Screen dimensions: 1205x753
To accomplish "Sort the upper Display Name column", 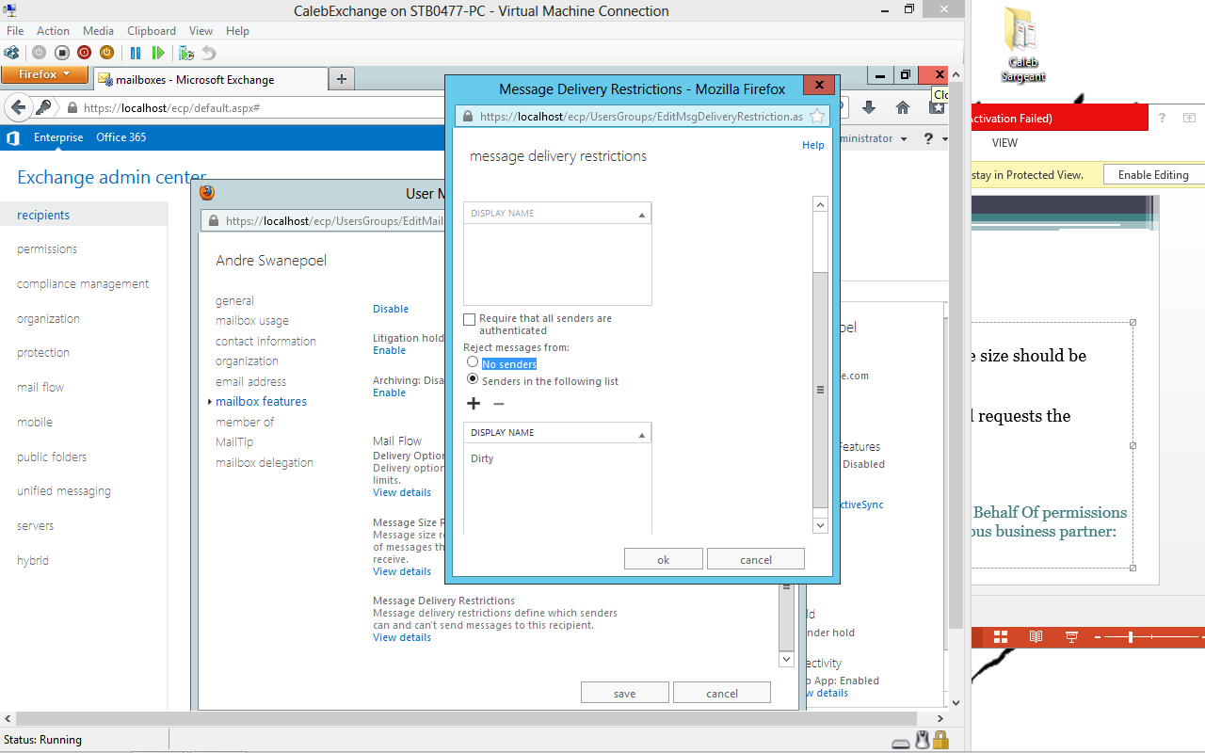I will tap(557, 214).
